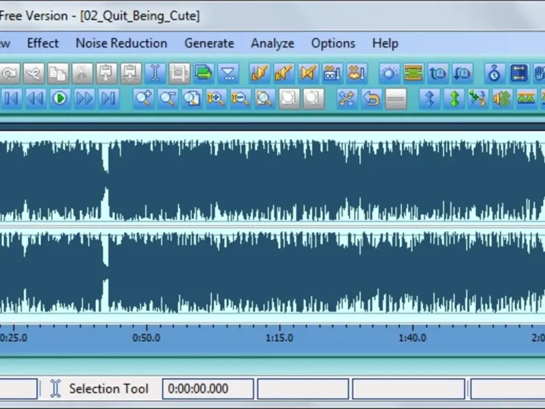Apply fade in with the rising speaker icon
This screenshot has height=409, width=545.
(x=260, y=74)
